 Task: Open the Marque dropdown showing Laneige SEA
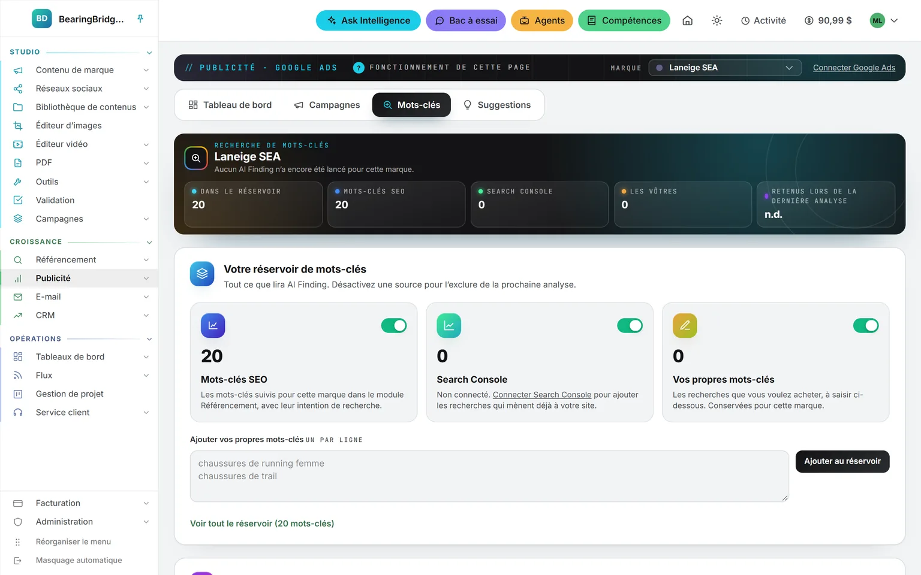(725, 68)
